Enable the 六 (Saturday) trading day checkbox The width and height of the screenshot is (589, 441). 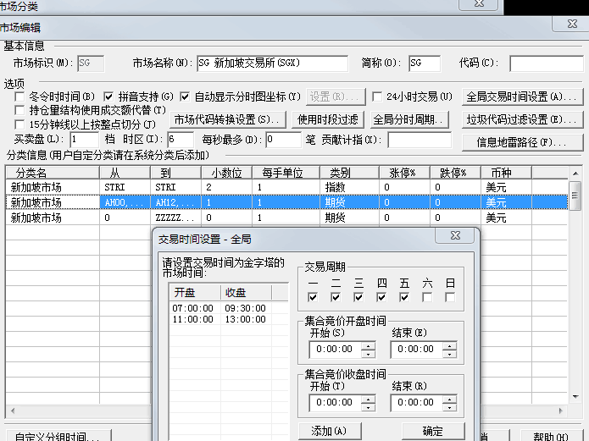(x=427, y=297)
